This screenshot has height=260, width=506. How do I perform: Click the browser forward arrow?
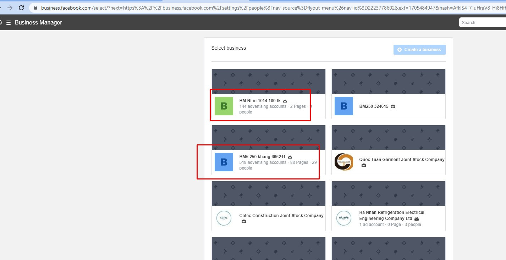pyautogui.click(x=10, y=7)
